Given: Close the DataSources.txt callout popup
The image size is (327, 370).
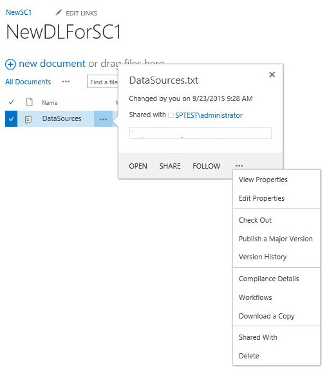Looking at the screenshot, I should coord(272,75).
